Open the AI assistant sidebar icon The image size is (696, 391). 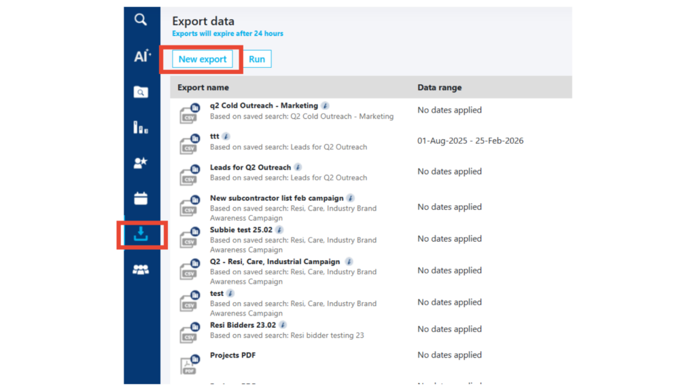(x=141, y=56)
